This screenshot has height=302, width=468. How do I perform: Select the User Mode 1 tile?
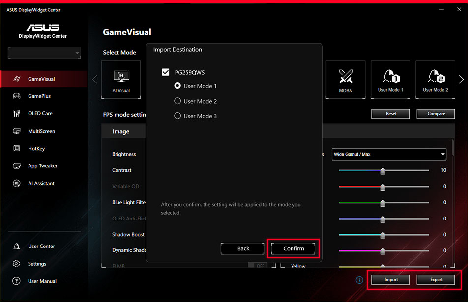[390, 80]
